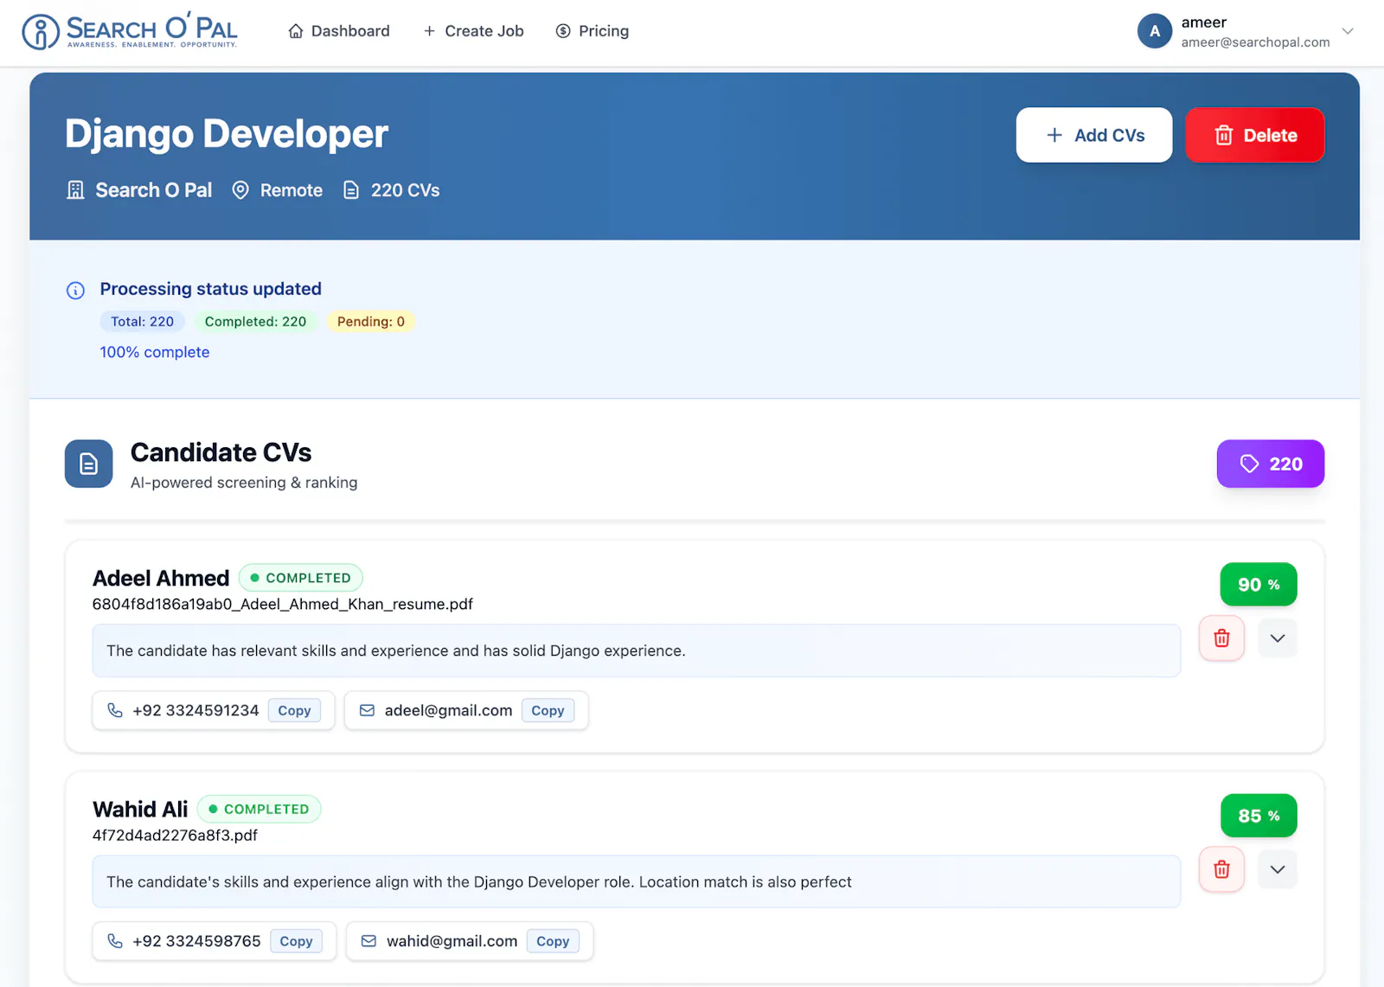Click Adeel Ahmed's 90 % score badge

tap(1259, 585)
